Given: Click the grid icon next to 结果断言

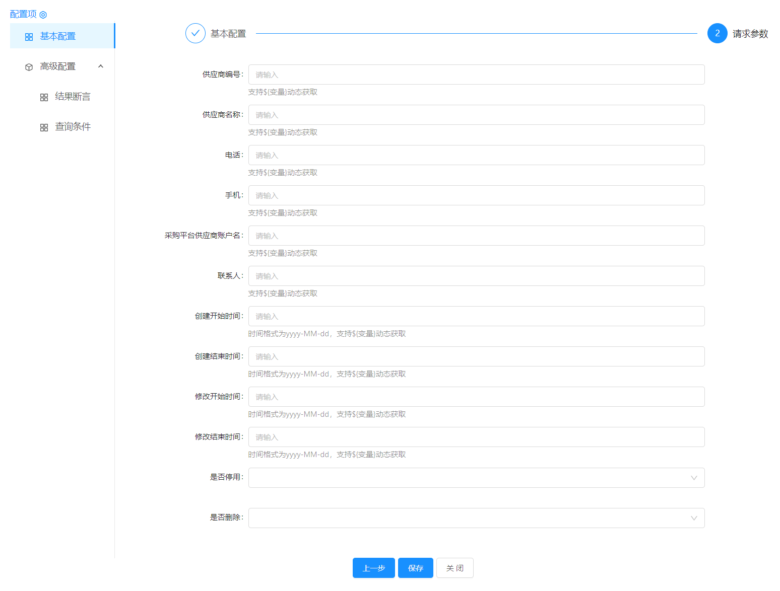Looking at the screenshot, I should (44, 97).
